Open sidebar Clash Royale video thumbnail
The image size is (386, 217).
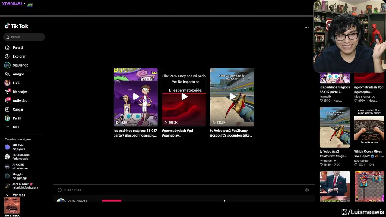pyautogui.click(x=369, y=186)
